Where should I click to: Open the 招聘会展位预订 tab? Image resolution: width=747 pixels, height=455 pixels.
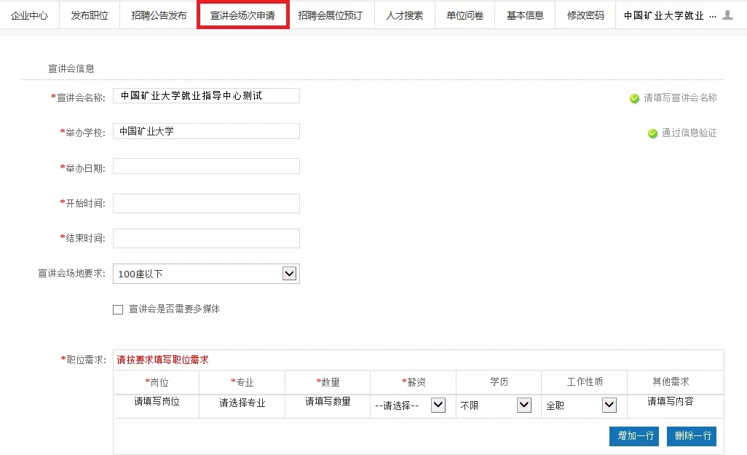point(330,15)
